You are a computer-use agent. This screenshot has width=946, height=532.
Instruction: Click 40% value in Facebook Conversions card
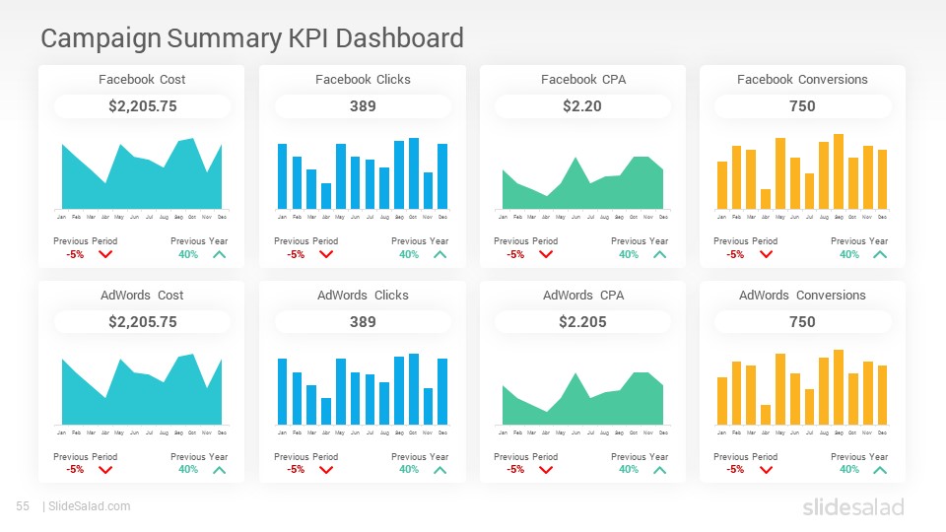[848, 254]
